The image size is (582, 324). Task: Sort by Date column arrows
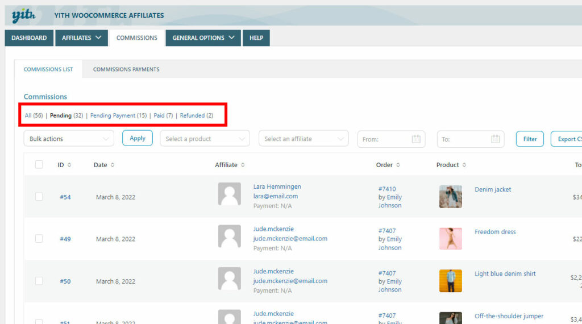[x=113, y=165]
